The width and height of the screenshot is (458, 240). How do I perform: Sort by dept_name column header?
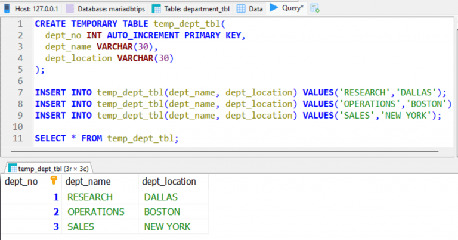click(100, 182)
